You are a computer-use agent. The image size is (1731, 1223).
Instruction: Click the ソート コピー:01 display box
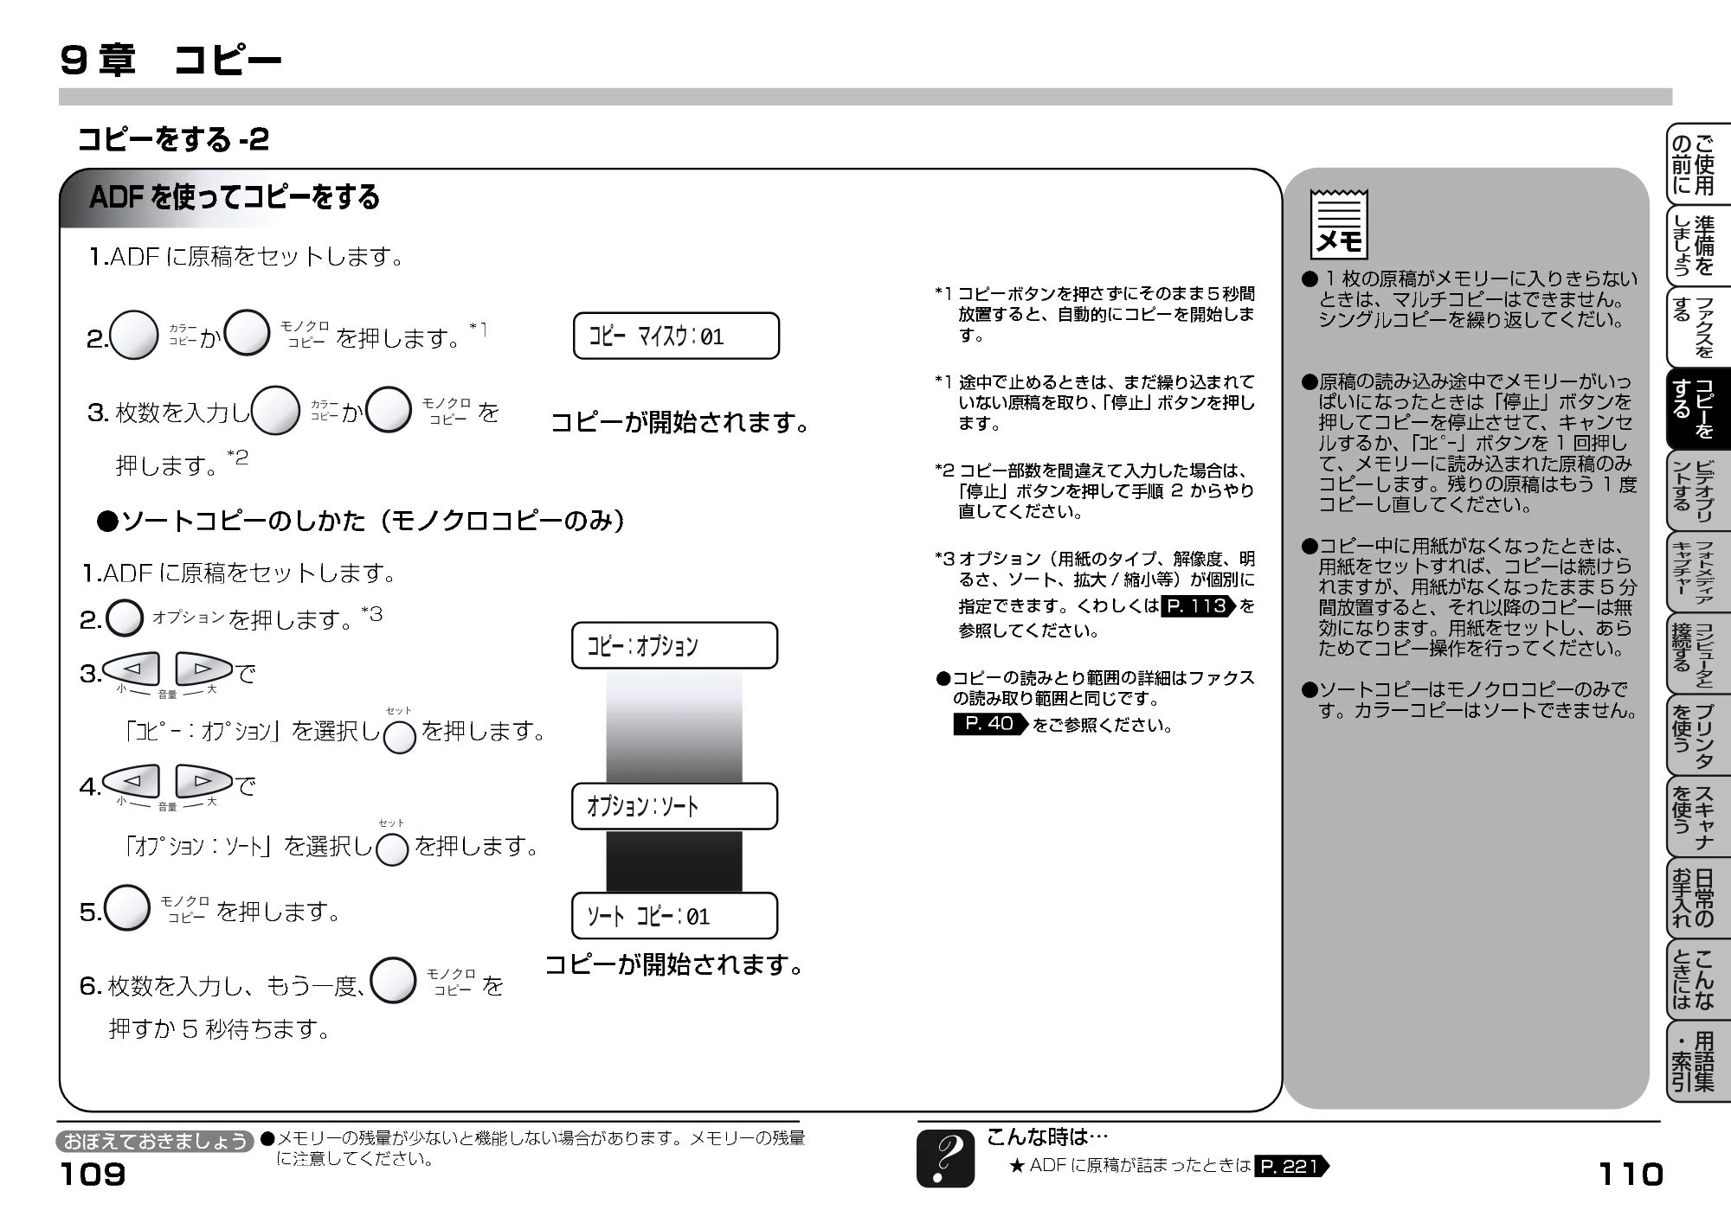tap(674, 916)
